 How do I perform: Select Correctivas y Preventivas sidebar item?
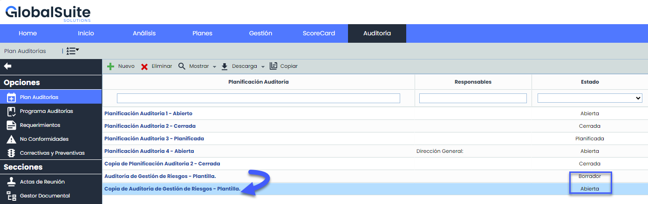(52, 153)
